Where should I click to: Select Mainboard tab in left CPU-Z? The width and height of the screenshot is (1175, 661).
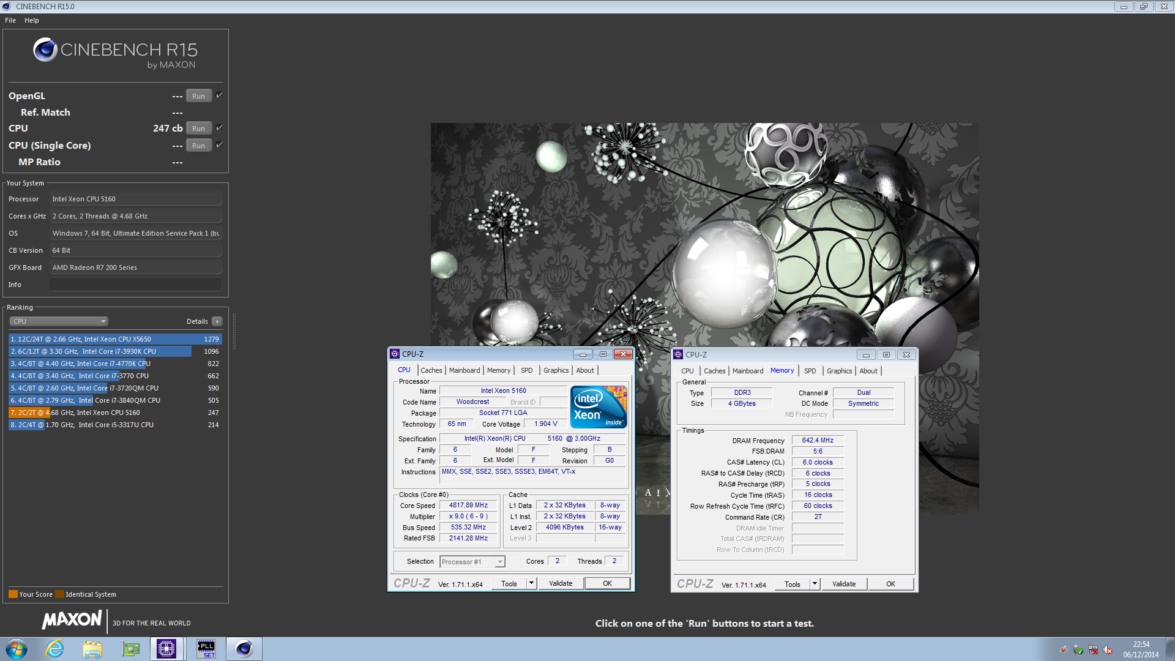(x=464, y=370)
